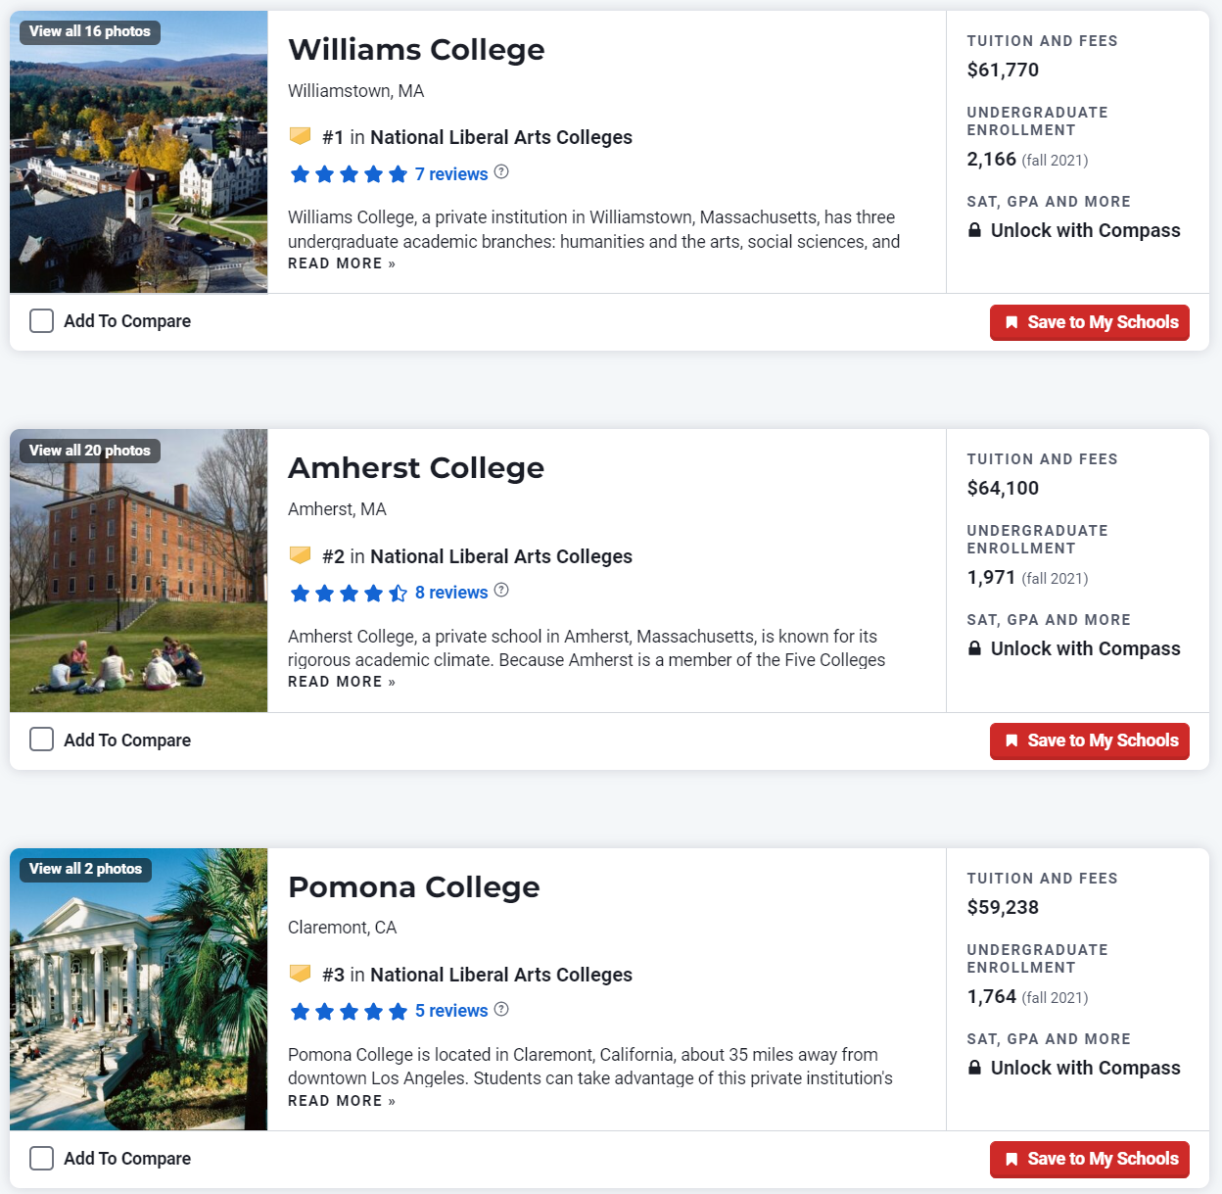Open the Amherst College title link
The image size is (1222, 1194).
click(415, 468)
